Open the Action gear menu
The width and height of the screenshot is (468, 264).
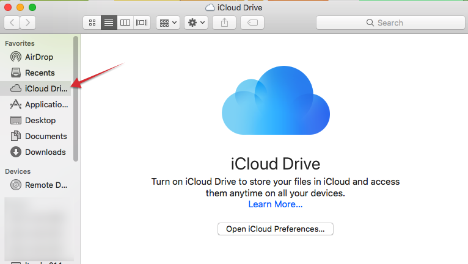196,23
